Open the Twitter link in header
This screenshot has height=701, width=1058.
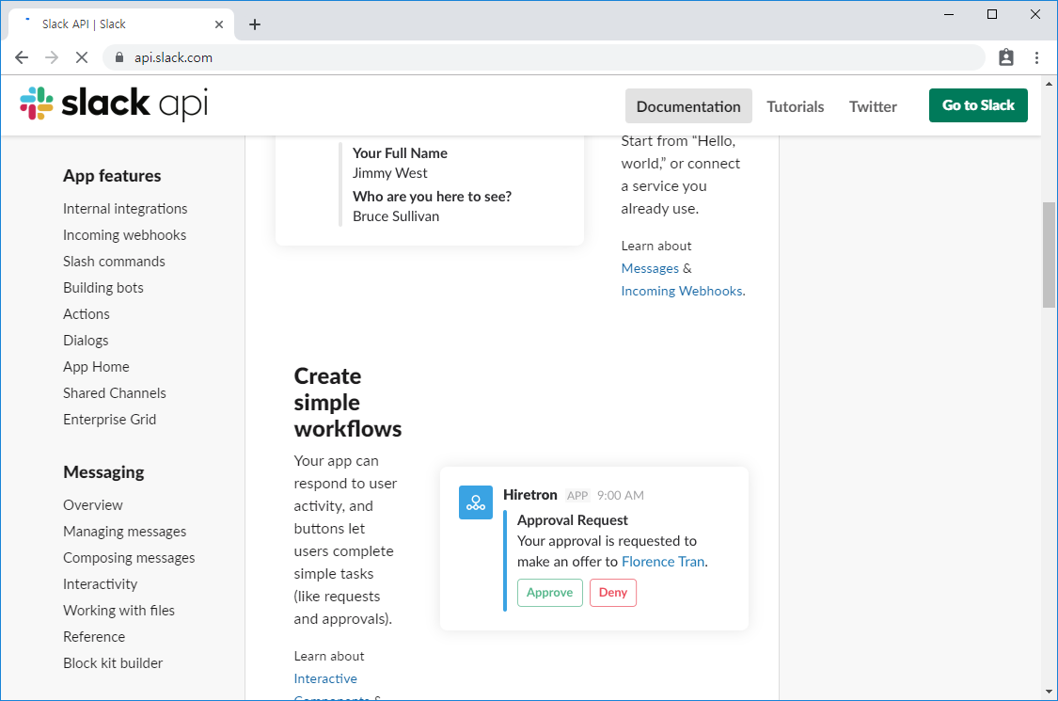point(873,106)
